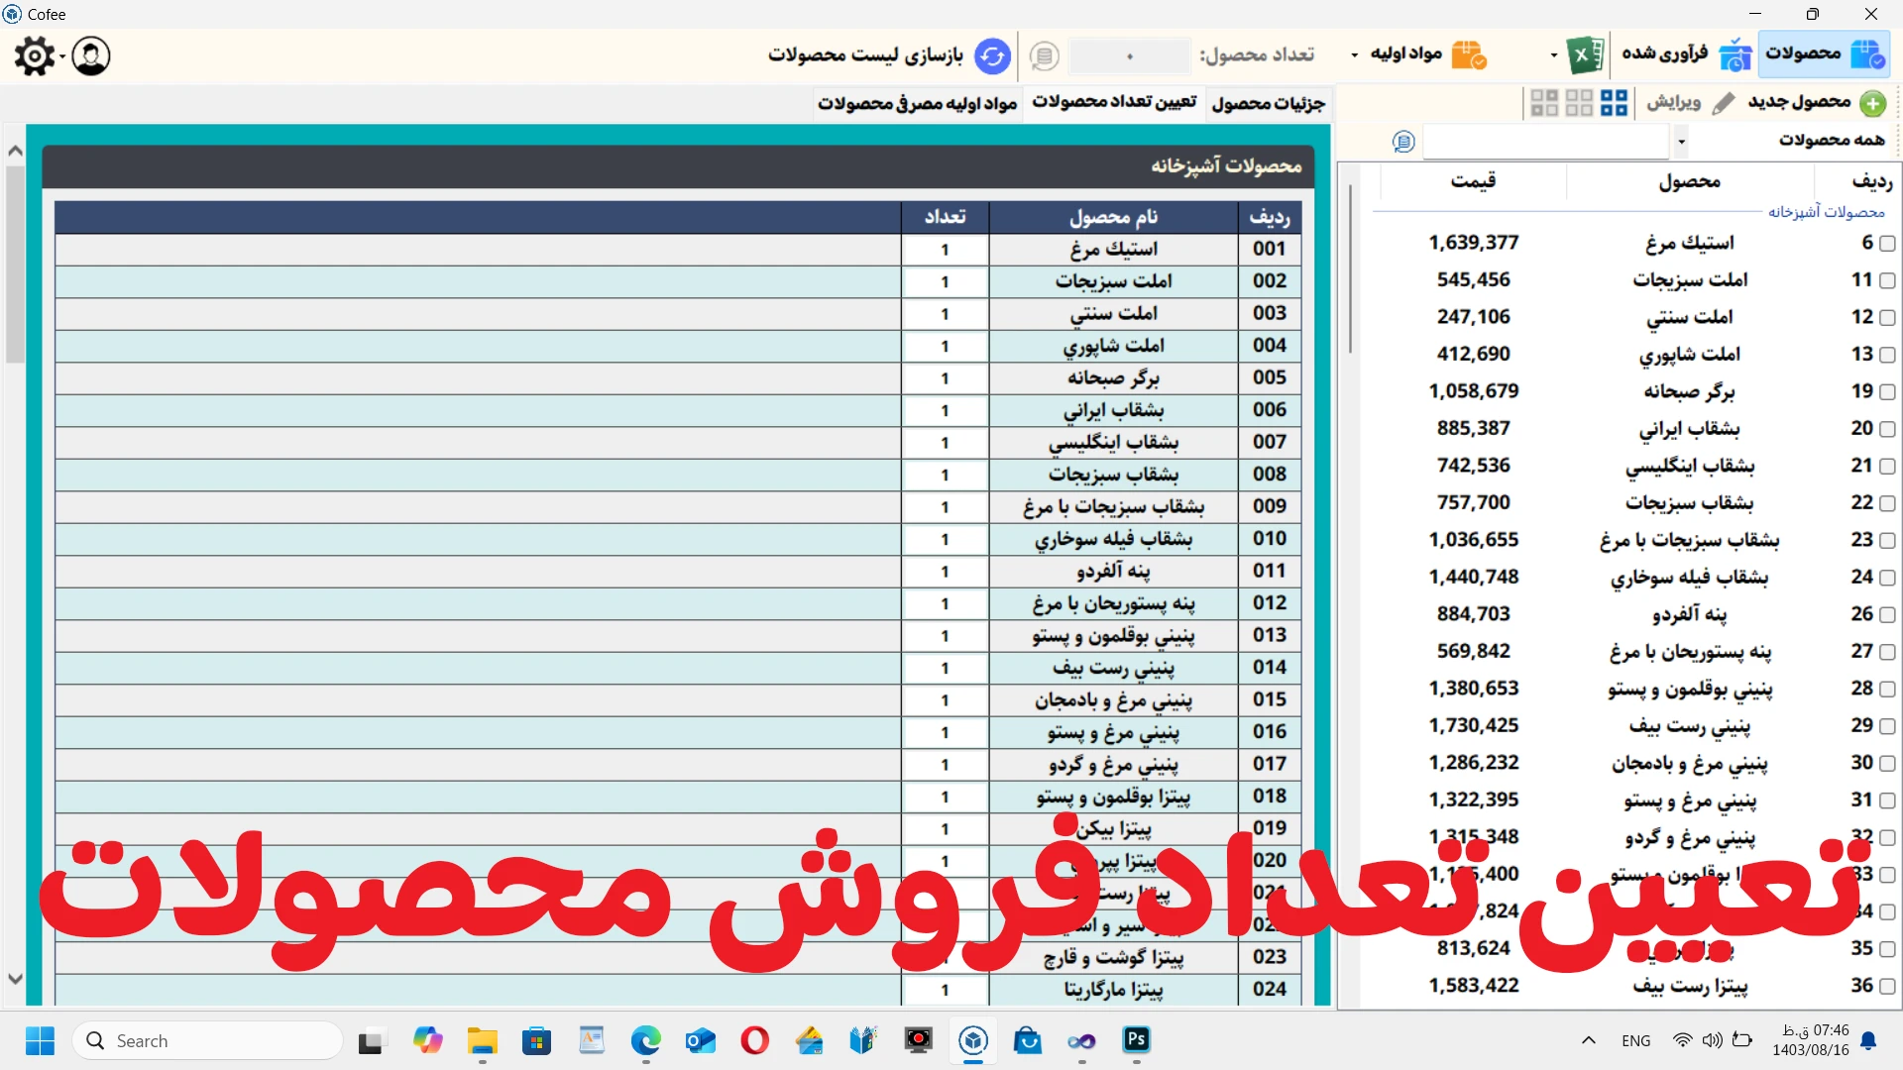The height and width of the screenshot is (1070, 1903).
Task: Open Opera browser from the taskbar
Action: [x=755, y=1040]
